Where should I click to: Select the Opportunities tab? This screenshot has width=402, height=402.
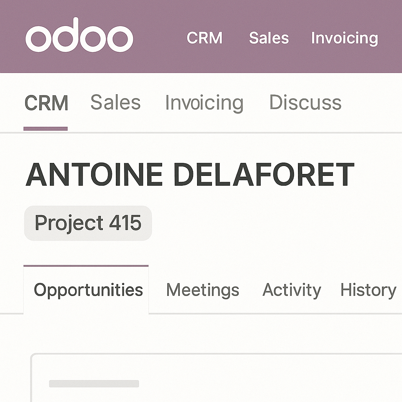point(88,290)
